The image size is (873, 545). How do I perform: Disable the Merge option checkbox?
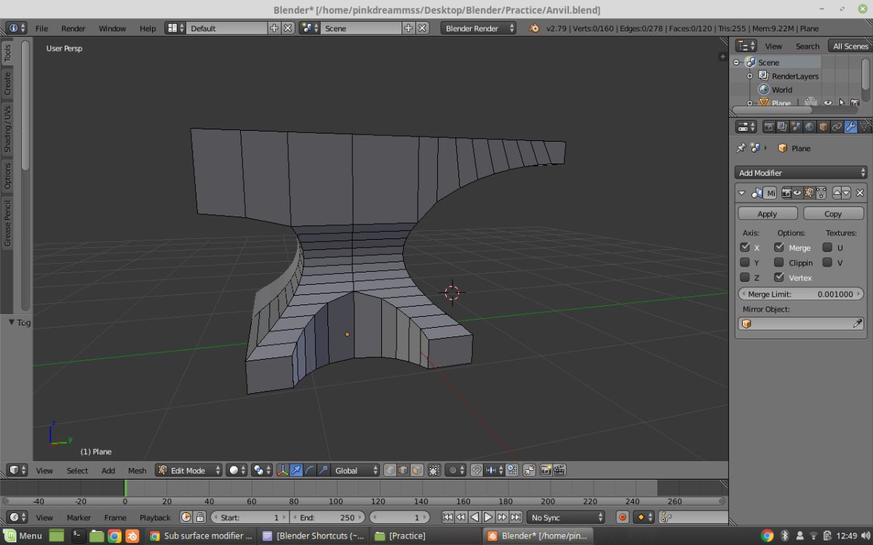(x=779, y=247)
